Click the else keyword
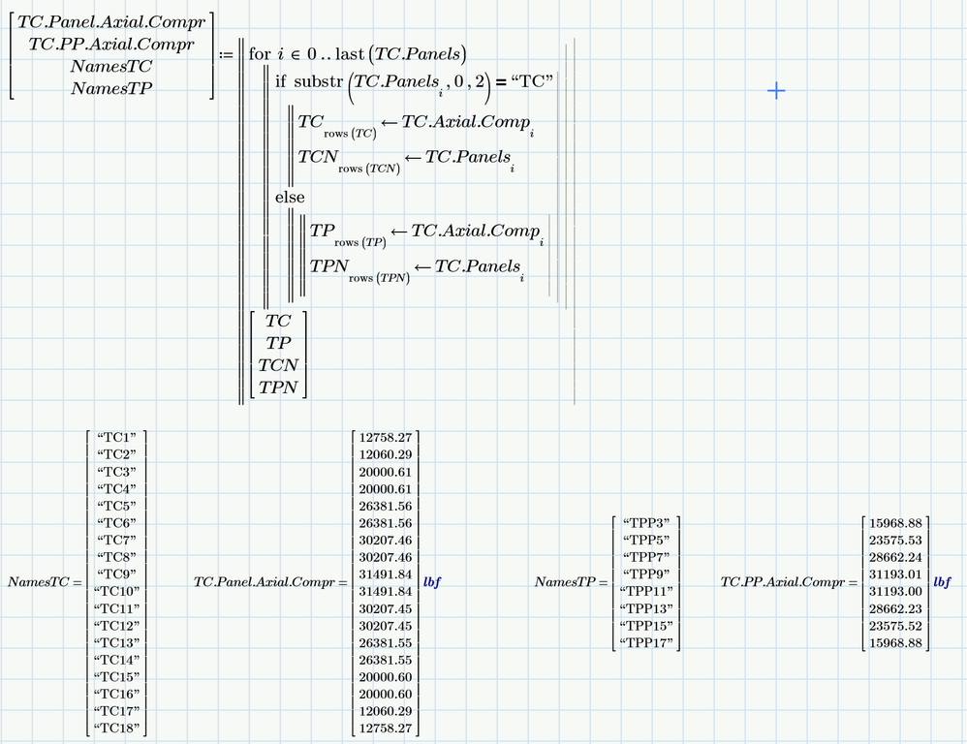Image resolution: width=967 pixels, height=744 pixels. [290, 198]
